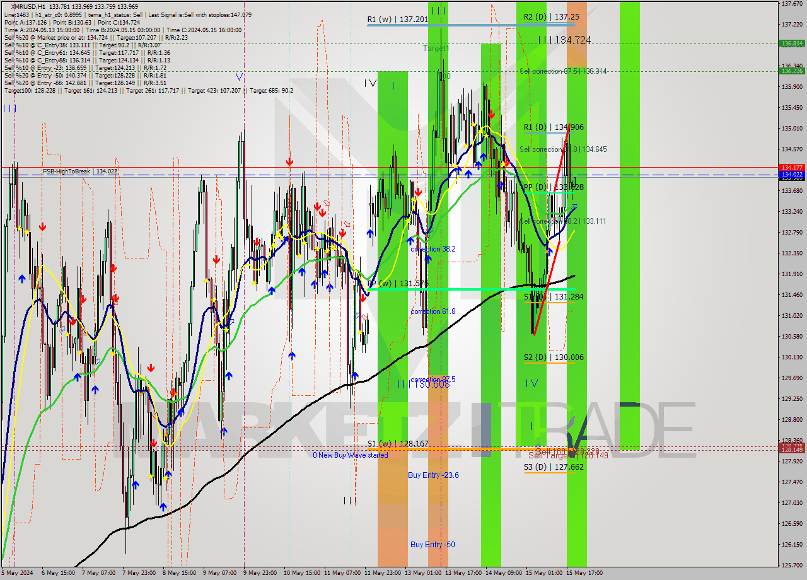Click the 9 May 23:00 time label
The width and height of the screenshot is (807, 580).
260,573
